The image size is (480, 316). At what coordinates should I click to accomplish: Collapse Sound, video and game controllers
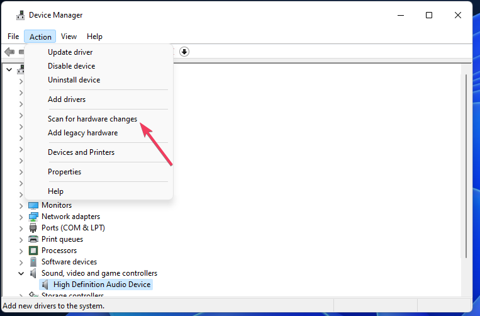[21, 273]
